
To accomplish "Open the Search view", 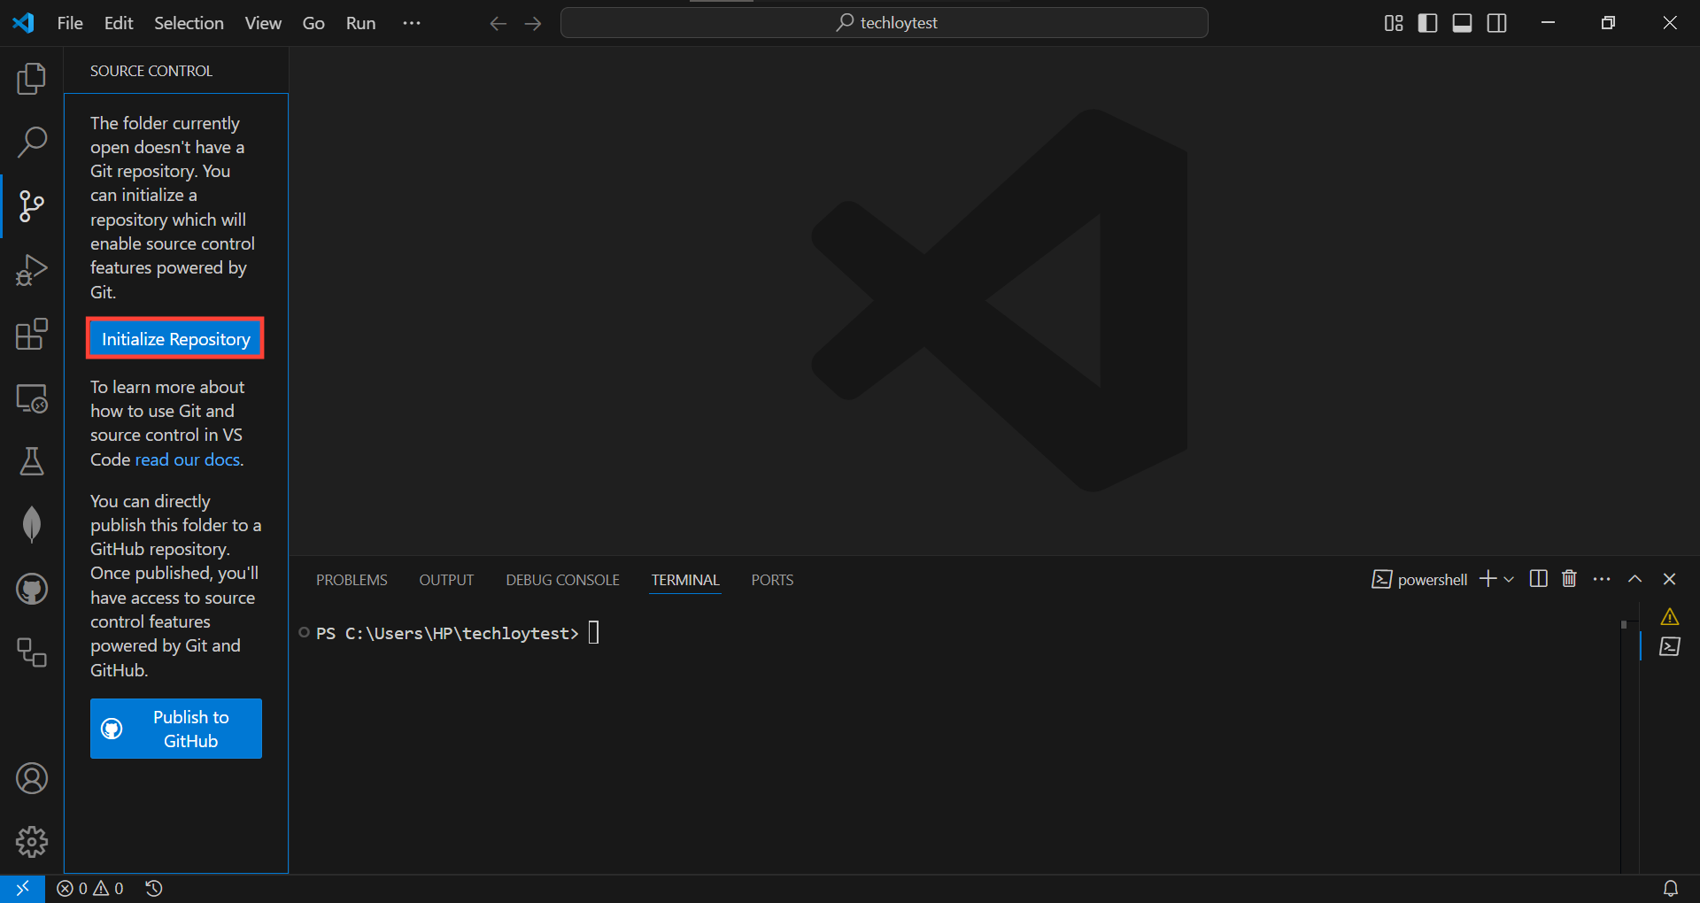I will (x=32, y=142).
